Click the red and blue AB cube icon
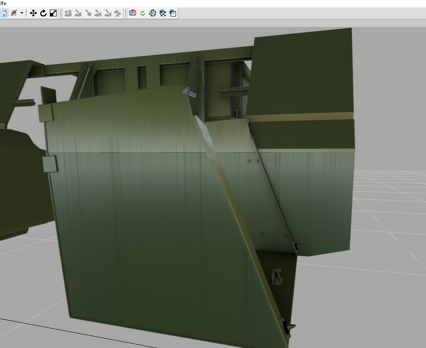This screenshot has height=348, width=426. [133, 13]
